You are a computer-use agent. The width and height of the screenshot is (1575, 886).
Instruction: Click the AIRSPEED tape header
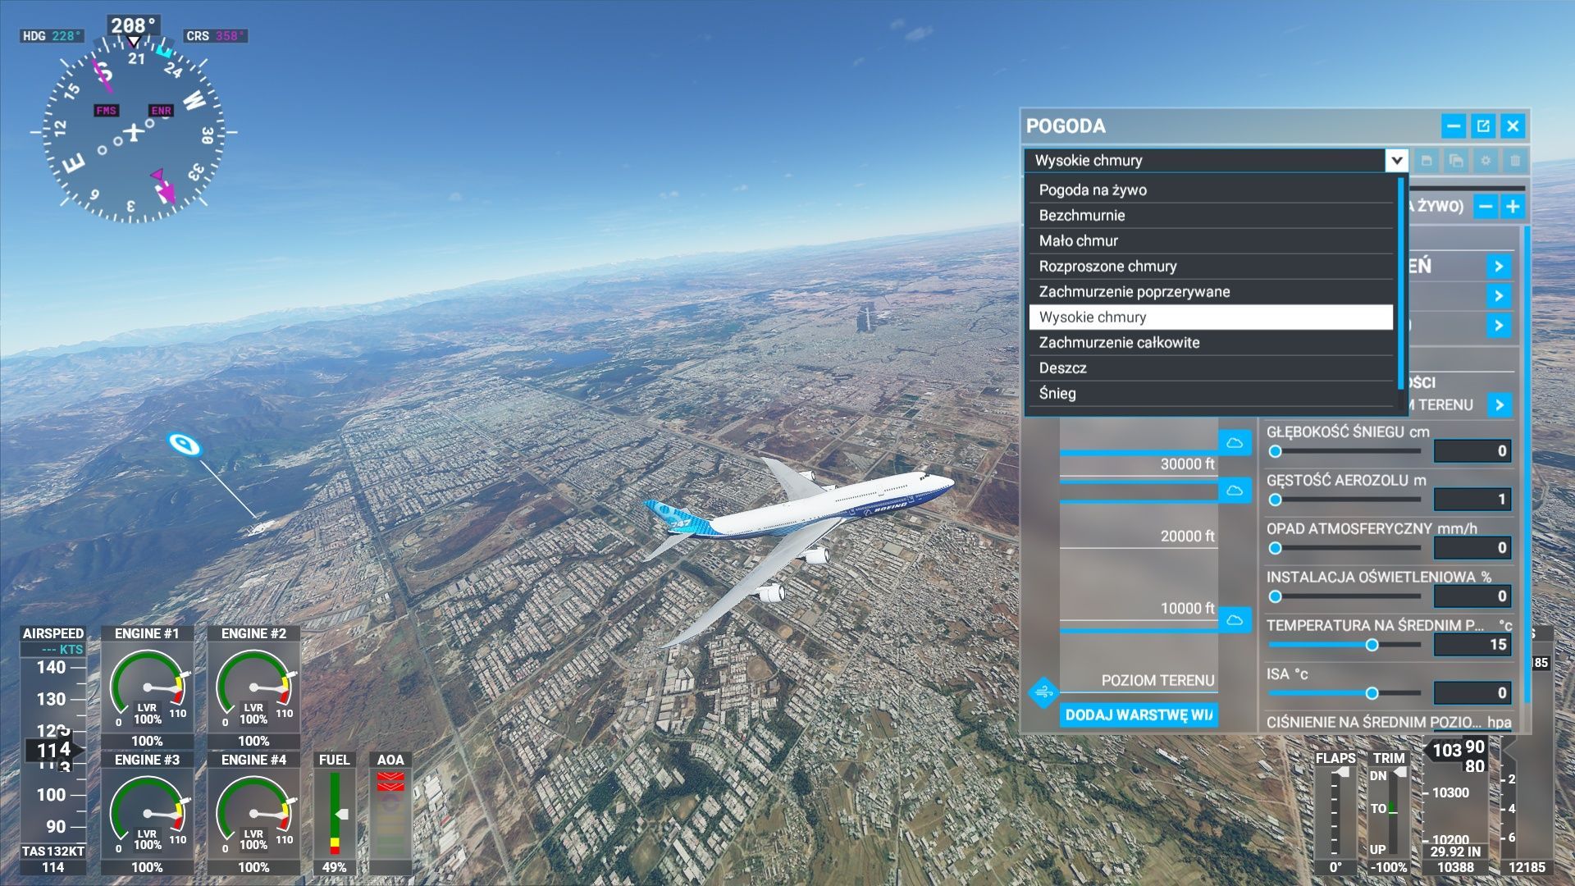point(53,633)
